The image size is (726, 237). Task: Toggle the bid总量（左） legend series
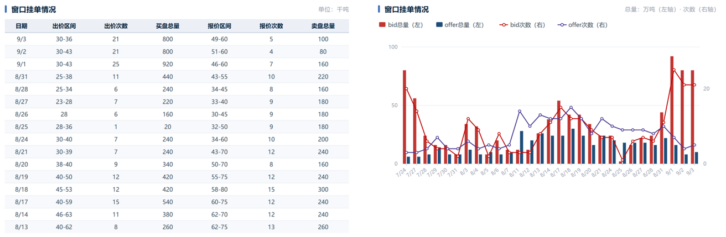point(401,25)
